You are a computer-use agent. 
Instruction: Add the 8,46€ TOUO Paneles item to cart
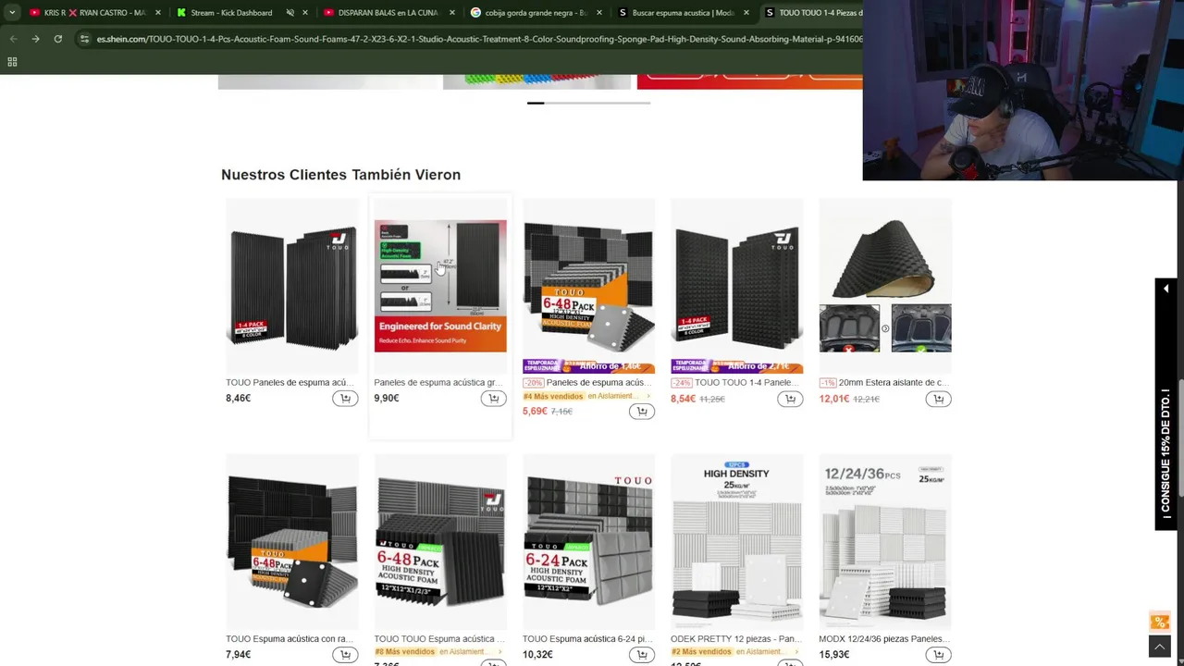pos(345,399)
